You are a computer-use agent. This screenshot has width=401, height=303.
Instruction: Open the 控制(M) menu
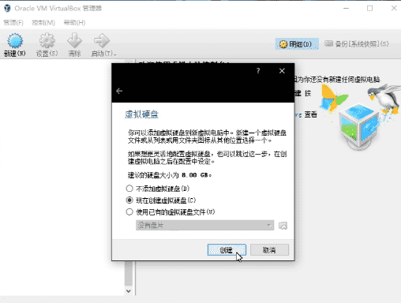[43, 23]
